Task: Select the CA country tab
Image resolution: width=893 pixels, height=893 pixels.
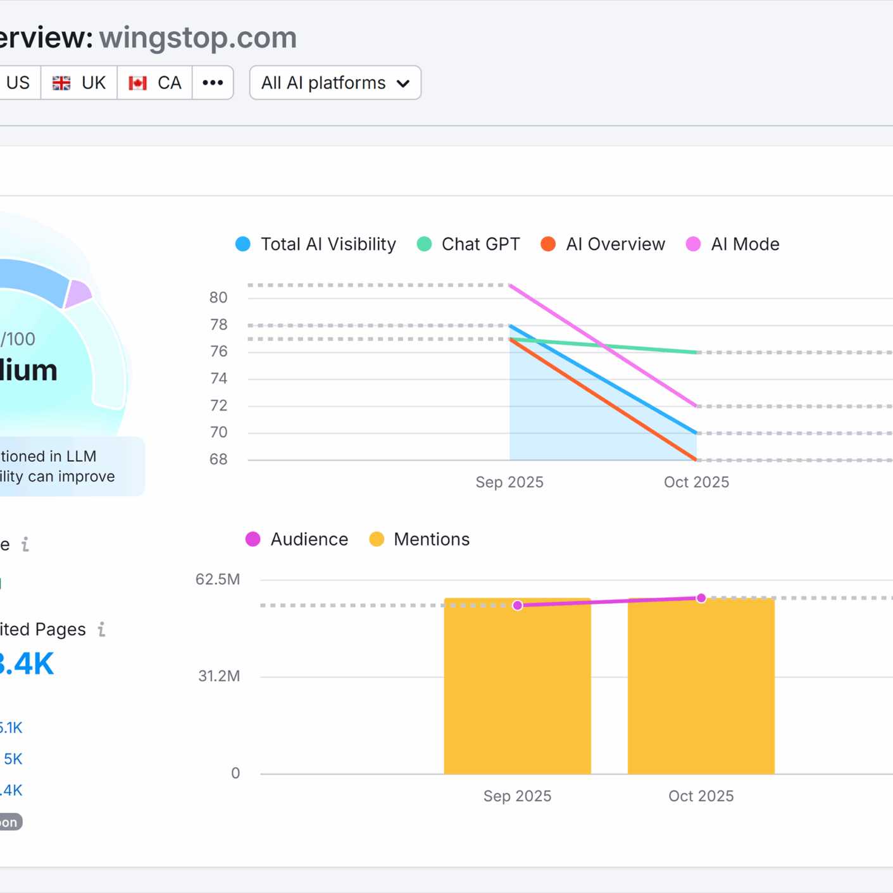Action: [x=155, y=83]
